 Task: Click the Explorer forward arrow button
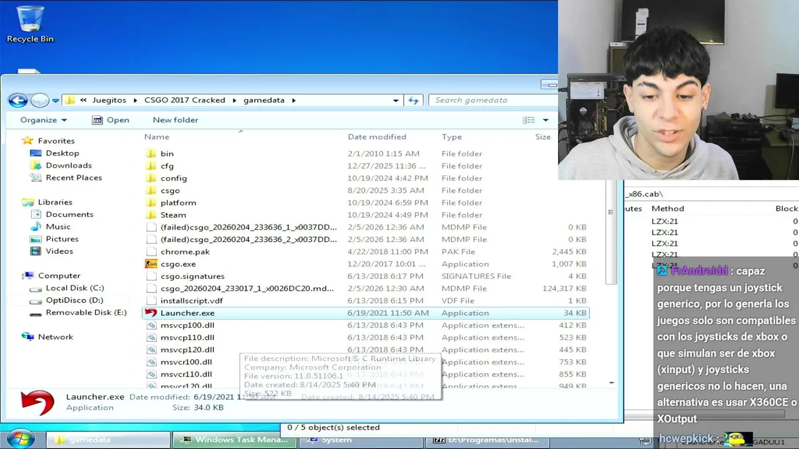coord(39,100)
